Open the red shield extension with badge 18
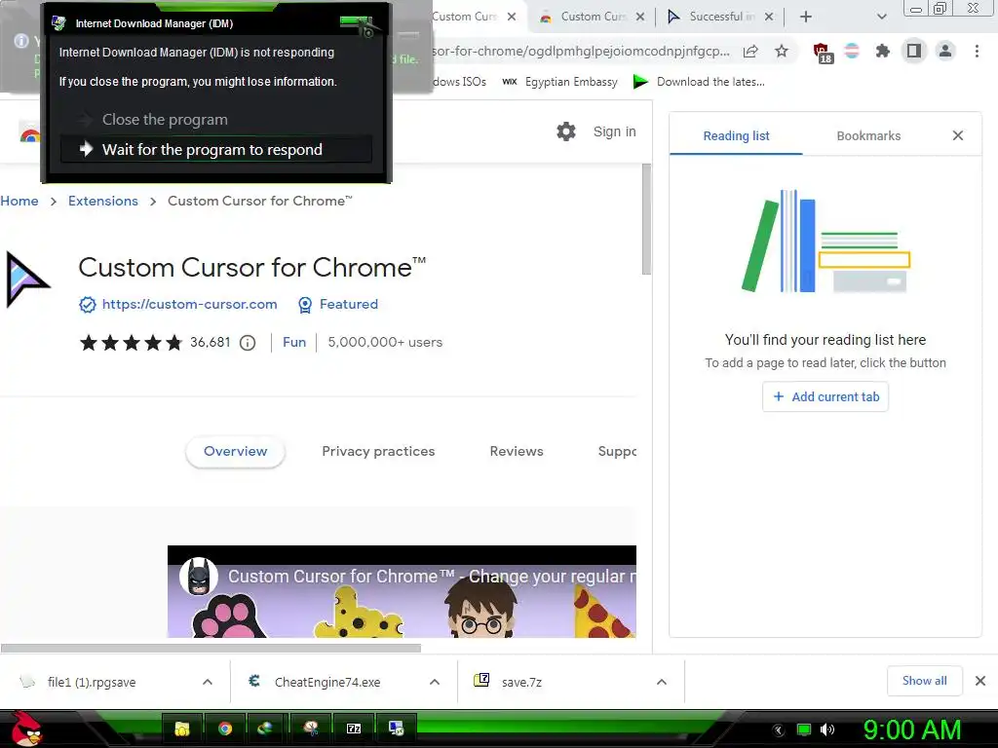 (822, 53)
